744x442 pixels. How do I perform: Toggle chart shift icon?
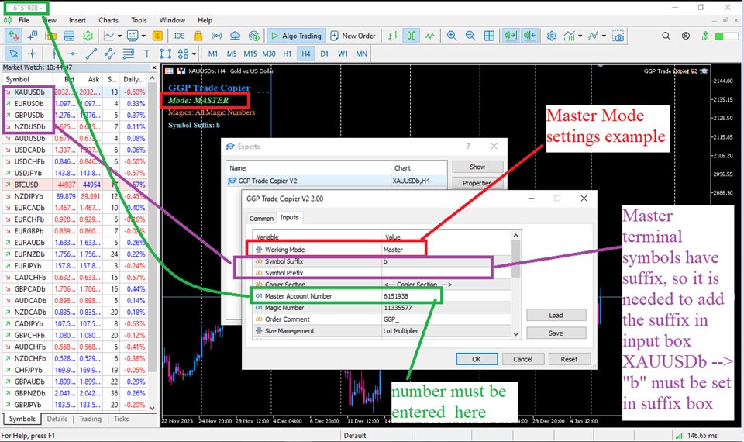[x=529, y=36]
